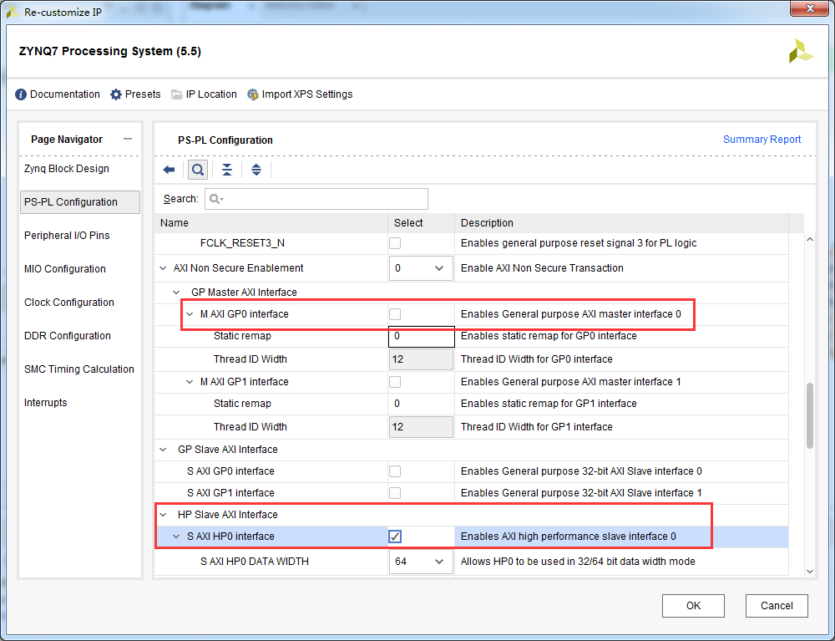
Task: Collapse the S AXI HP0 interface node
Action: pos(176,536)
